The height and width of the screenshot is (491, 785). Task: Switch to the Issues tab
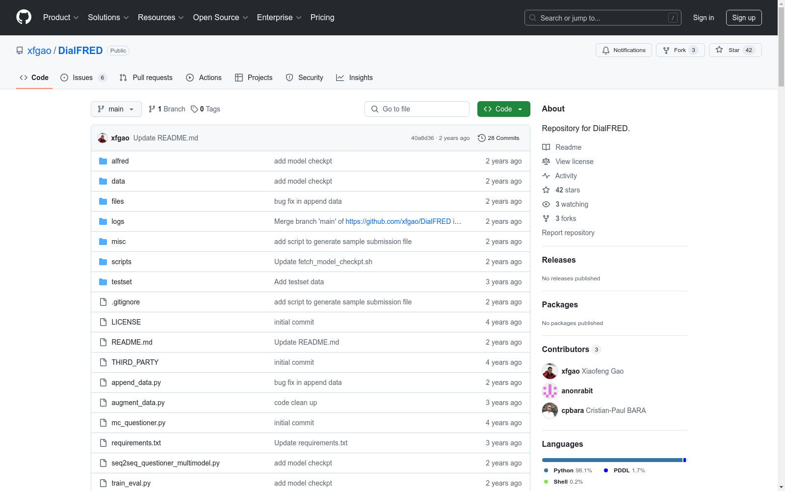click(x=83, y=78)
